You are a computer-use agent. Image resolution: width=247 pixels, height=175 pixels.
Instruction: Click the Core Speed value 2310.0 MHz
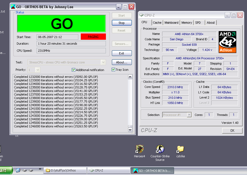[x=175, y=87]
